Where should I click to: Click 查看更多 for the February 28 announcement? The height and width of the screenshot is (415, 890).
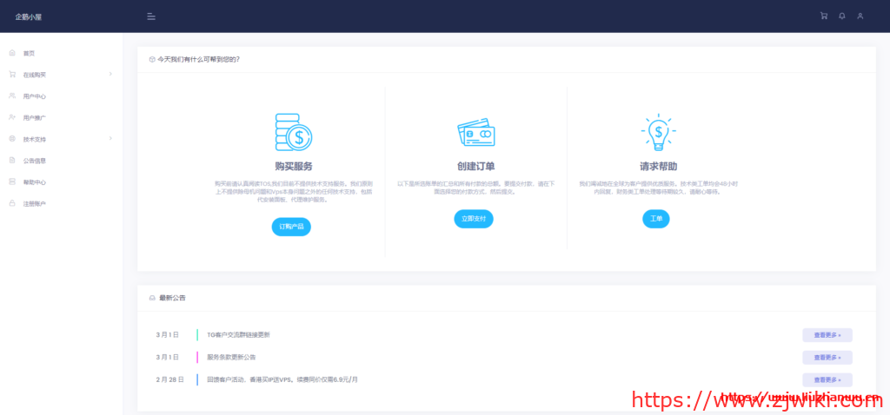pyautogui.click(x=827, y=380)
